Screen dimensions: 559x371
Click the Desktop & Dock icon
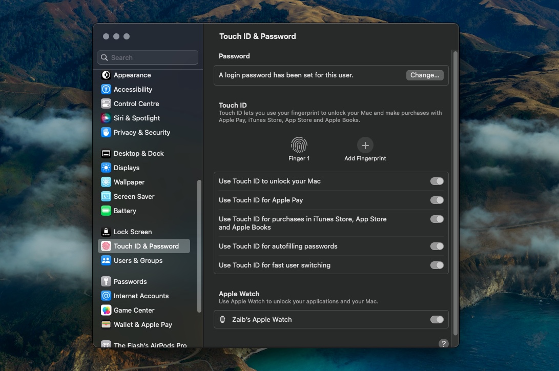pyautogui.click(x=106, y=153)
